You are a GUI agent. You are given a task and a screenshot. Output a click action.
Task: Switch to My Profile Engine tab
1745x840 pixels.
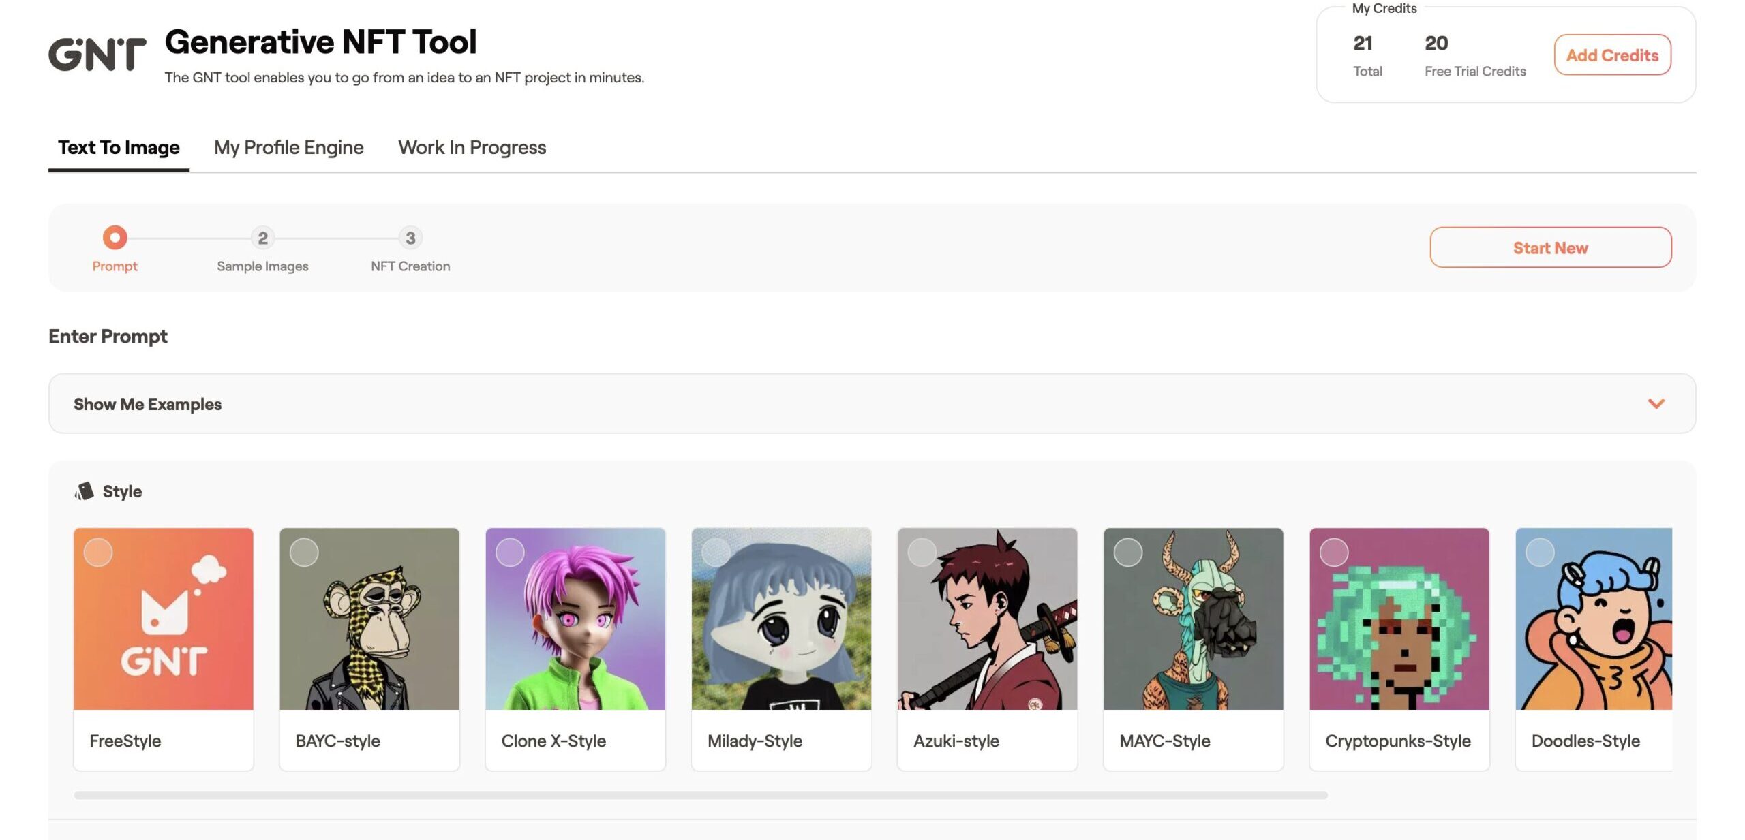288,147
